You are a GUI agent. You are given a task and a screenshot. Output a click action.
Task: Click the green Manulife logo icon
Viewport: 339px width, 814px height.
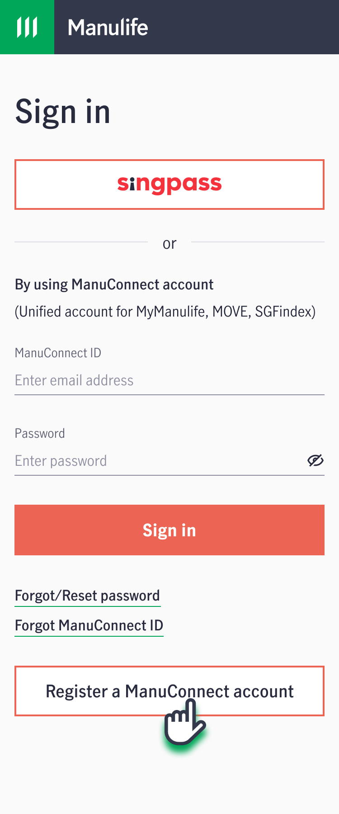click(x=27, y=27)
